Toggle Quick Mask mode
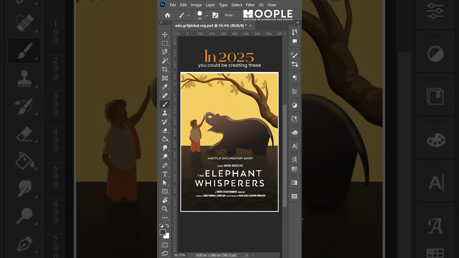The width and height of the screenshot is (459, 258). pyautogui.click(x=165, y=245)
